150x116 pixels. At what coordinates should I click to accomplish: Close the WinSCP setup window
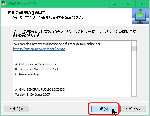(143, 4)
